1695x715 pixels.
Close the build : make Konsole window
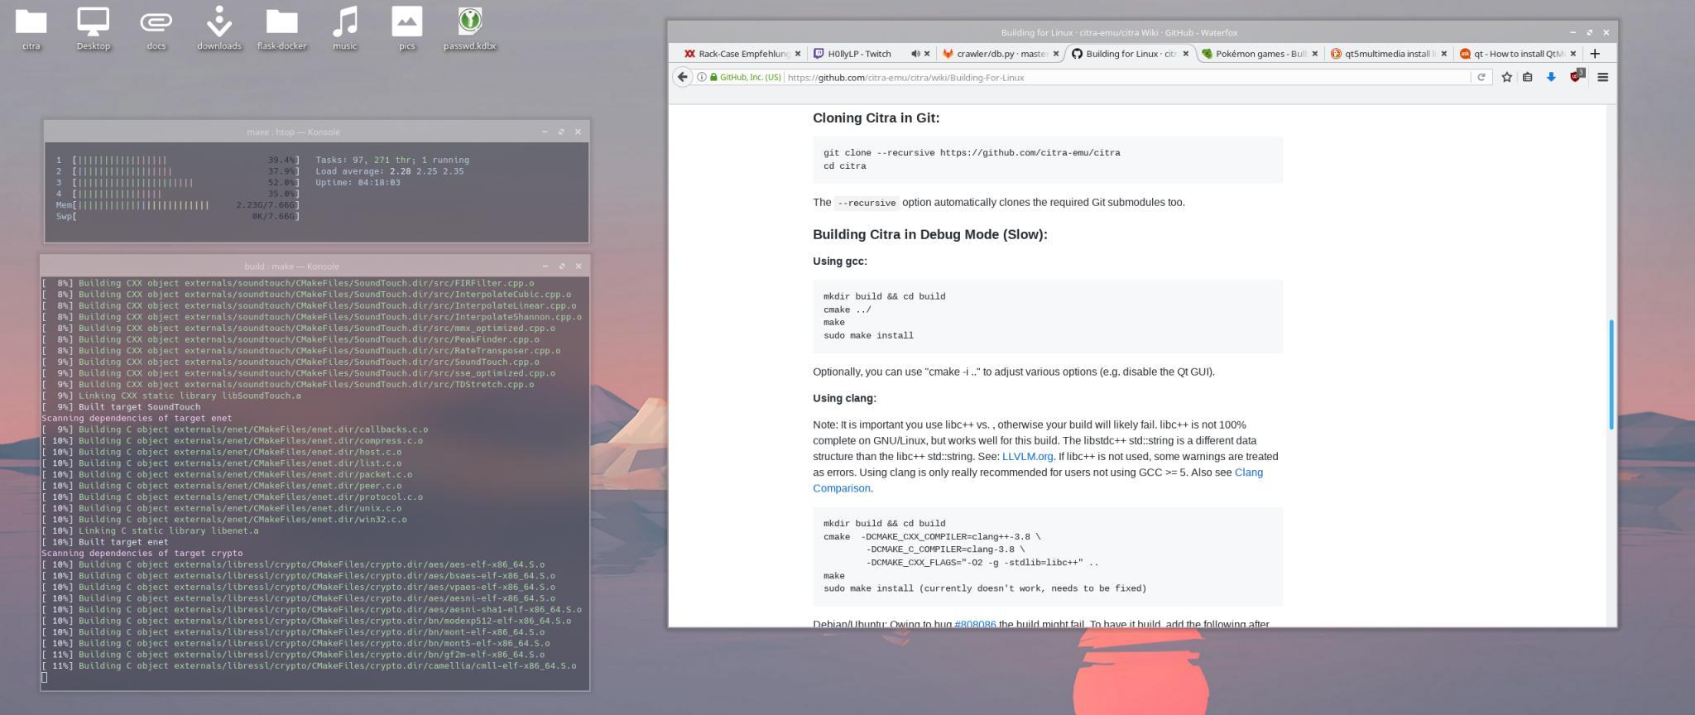pos(578,266)
